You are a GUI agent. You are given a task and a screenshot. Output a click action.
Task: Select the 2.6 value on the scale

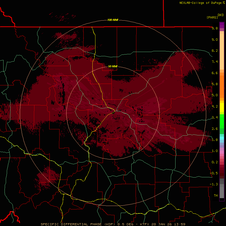(x=215, y=129)
